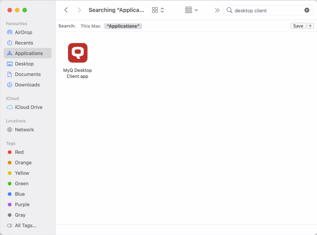317x235 pixels.
Task: Save this search with the Save button
Action: (x=298, y=25)
